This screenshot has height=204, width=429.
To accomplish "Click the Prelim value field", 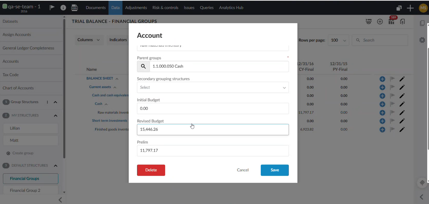I will tap(213, 151).
